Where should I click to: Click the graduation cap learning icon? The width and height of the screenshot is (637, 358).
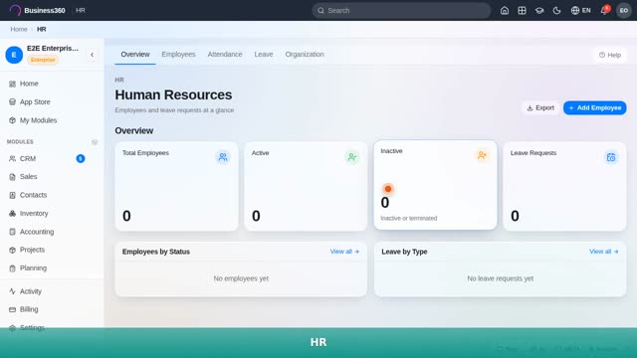(539, 11)
